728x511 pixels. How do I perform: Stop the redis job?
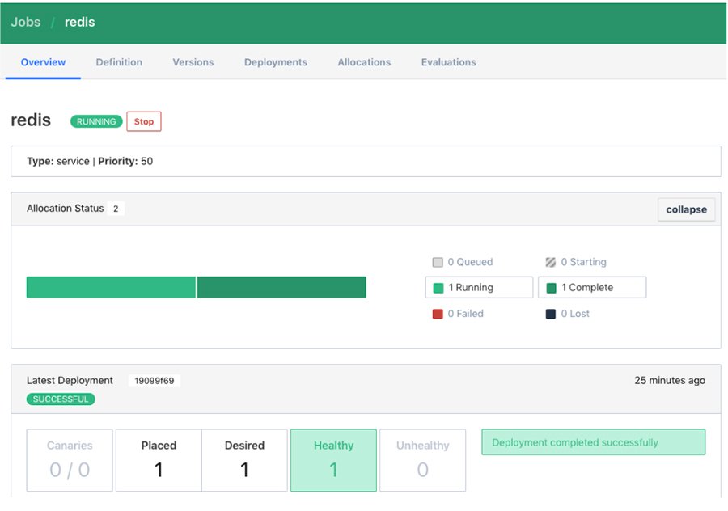[x=143, y=121]
